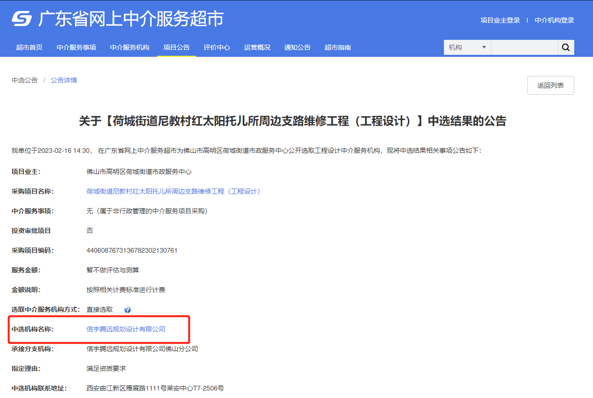Open the help tooltip icon beside 直接选取
The width and height of the screenshot is (593, 398).
tap(127, 309)
